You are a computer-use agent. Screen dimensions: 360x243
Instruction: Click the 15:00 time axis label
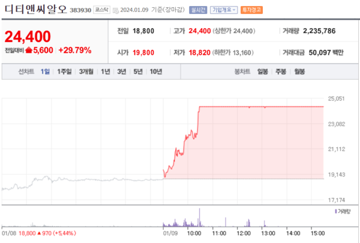(x=318, y=233)
